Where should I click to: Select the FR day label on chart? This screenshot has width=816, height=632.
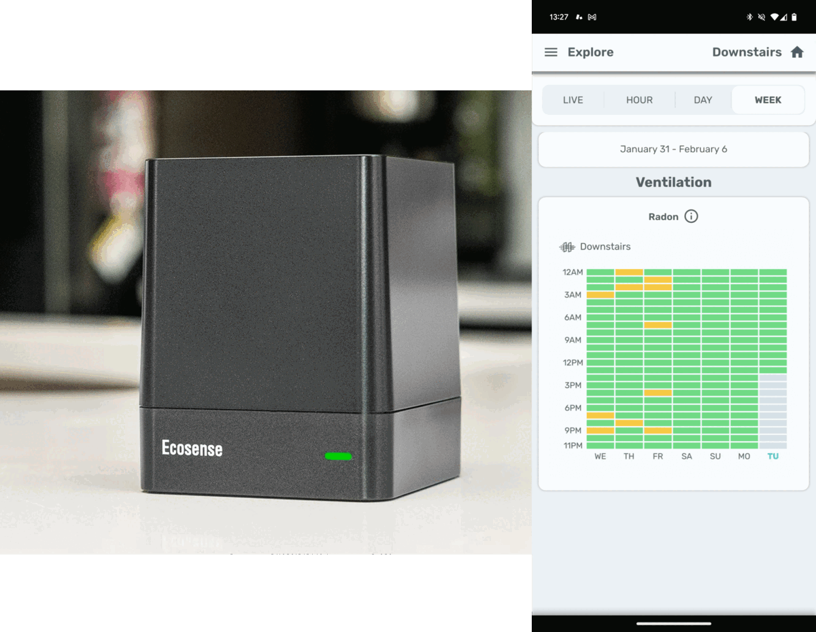point(658,457)
